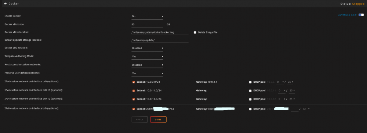Uncheck the br0 IPv4 subnet 10.0.3.0/24 checkbox
Screen dimensions: 367x133
(134, 82)
